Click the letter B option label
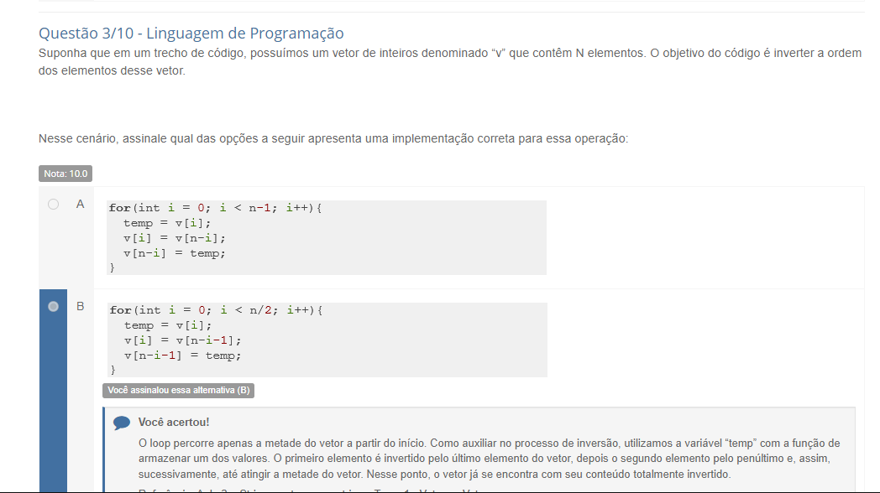Screen dimensions: 880x493 [x=81, y=307]
